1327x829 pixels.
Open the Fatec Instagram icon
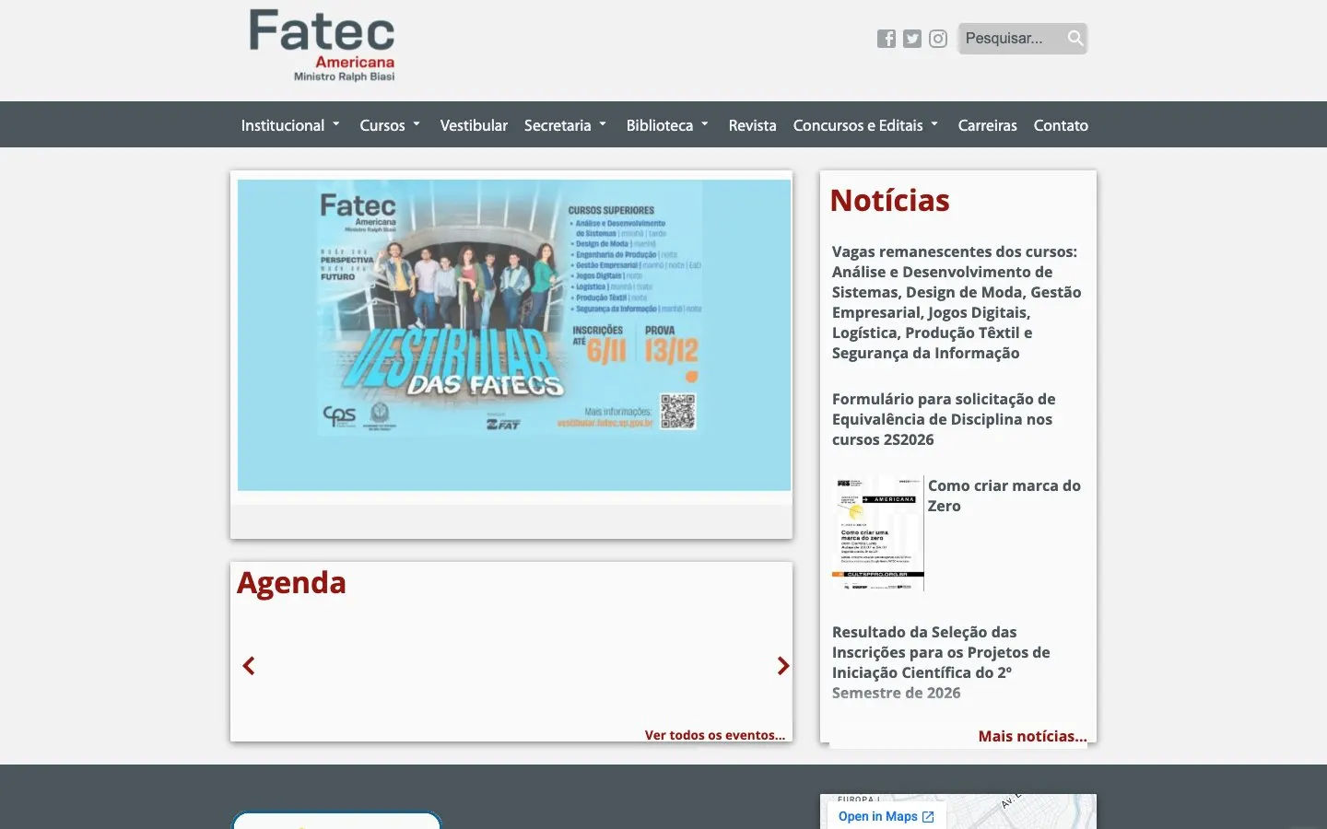938,39
